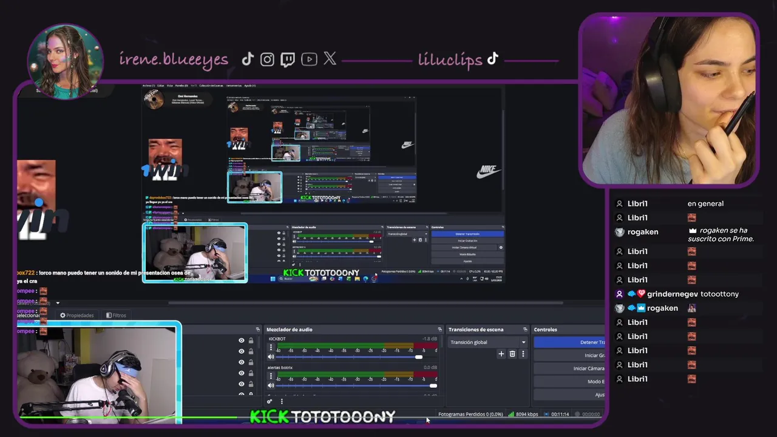
Task: Click the large cyan-bordered webcam source
Action: [x=98, y=373]
